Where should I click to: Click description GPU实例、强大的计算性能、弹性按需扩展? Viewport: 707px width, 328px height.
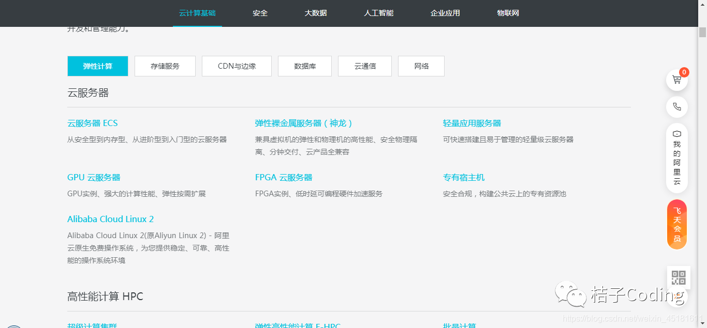point(137,194)
